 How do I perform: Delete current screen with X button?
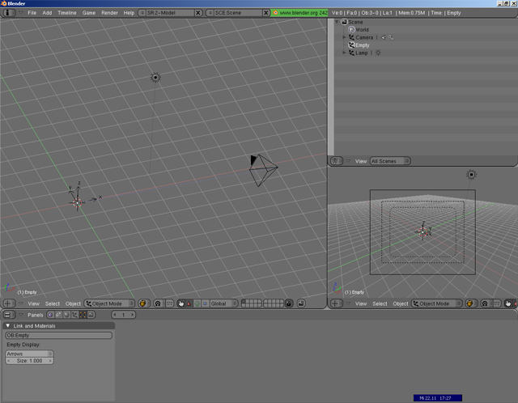point(198,13)
